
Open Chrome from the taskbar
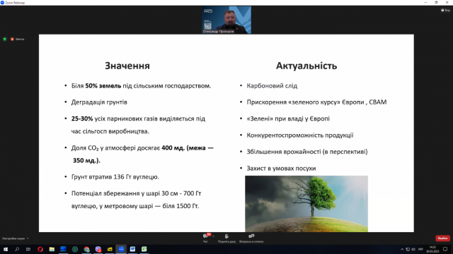tap(86, 249)
